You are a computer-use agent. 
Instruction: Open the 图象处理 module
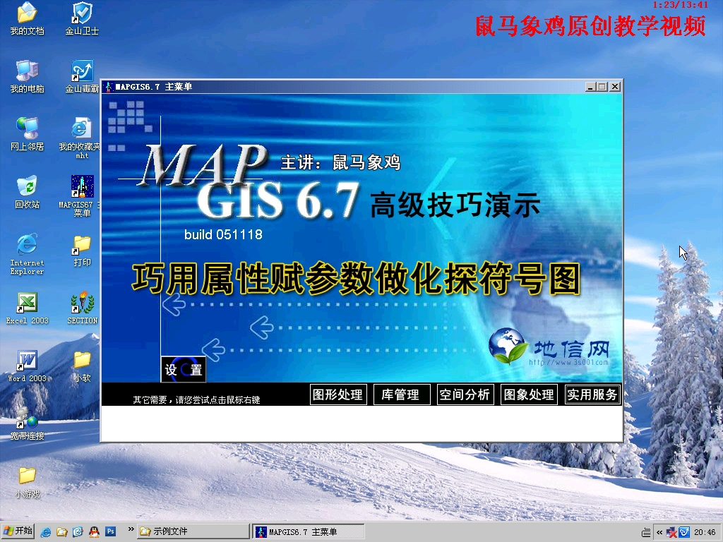pos(528,395)
